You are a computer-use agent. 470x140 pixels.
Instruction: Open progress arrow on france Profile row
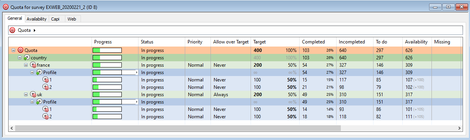[x=137, y=73]
